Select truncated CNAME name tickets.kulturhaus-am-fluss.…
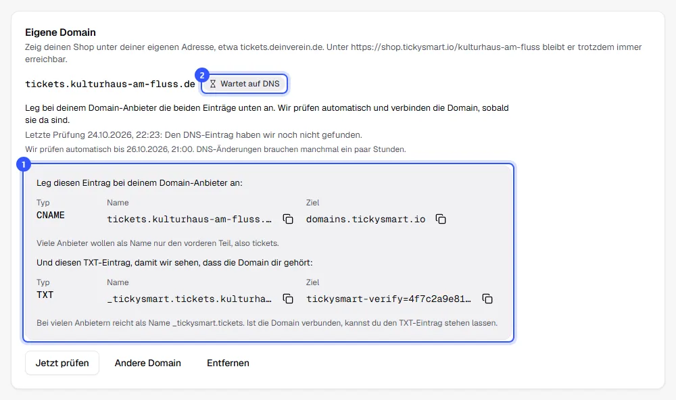The height and width of the screenshot is (400, 676). [189, 219]
